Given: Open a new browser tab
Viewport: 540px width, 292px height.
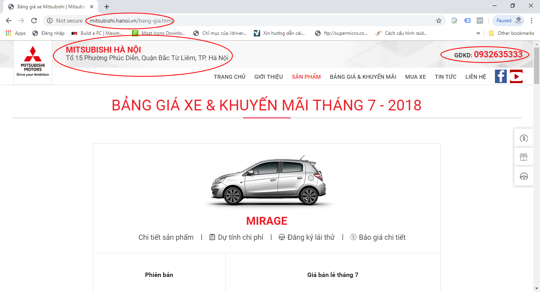Looking at the screenshot, I should pyautogui.click(x=107, y=7).
